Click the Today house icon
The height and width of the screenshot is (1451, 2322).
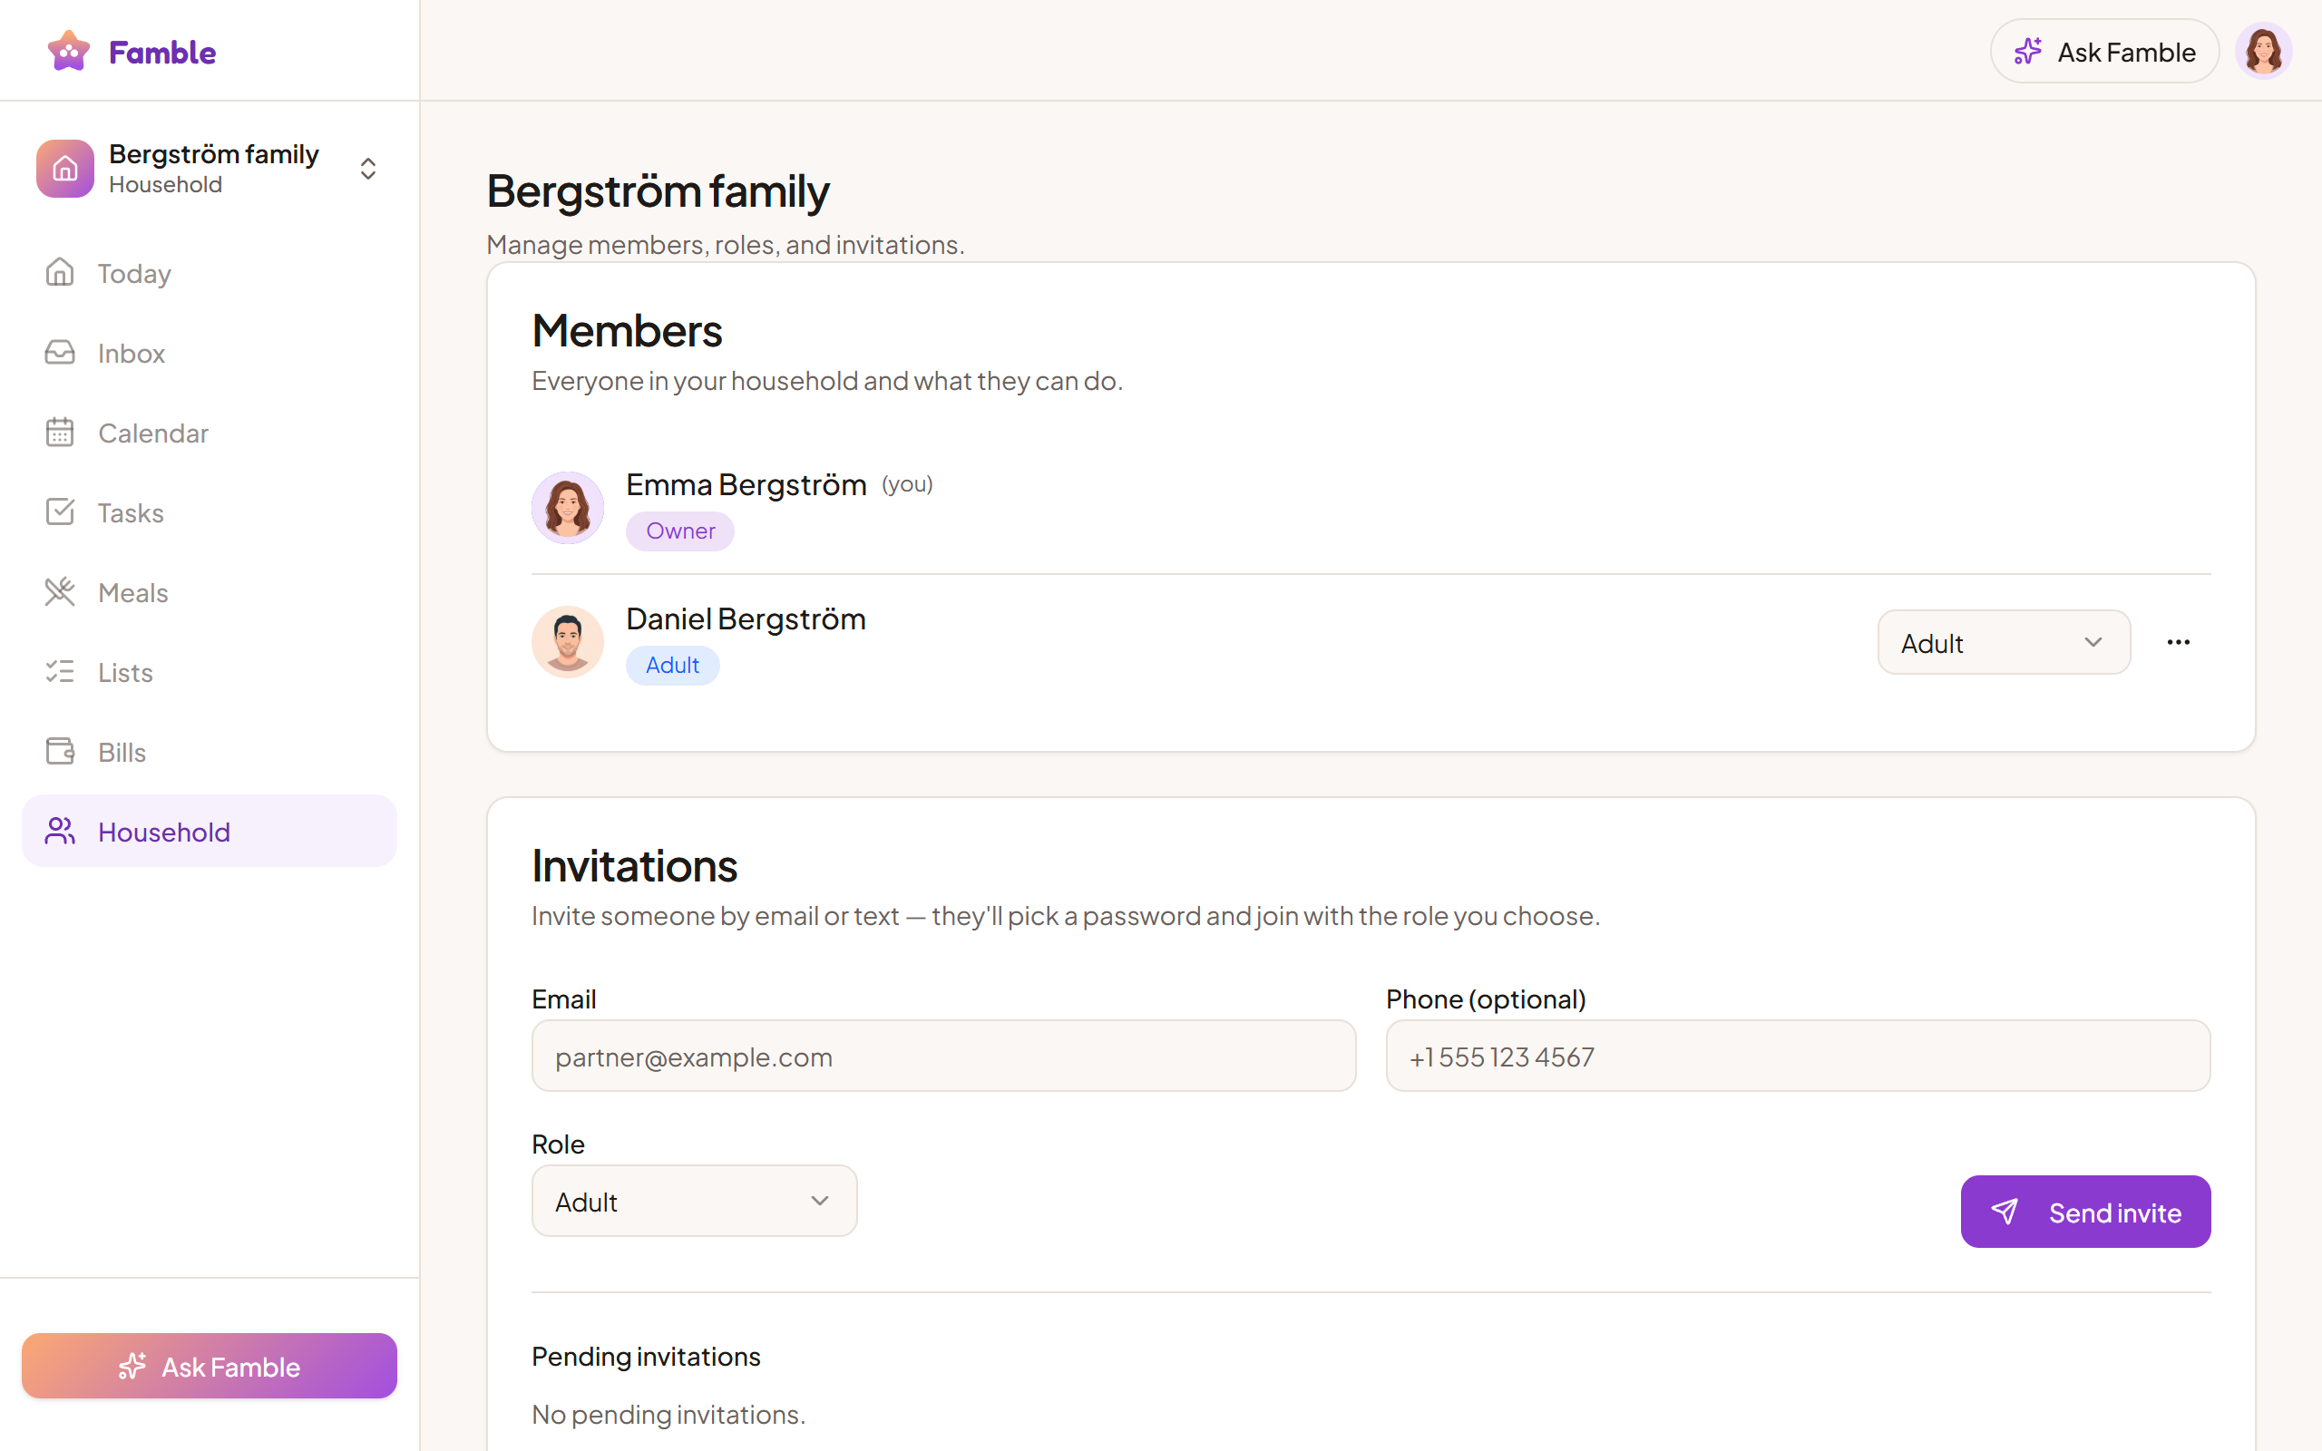60,273
